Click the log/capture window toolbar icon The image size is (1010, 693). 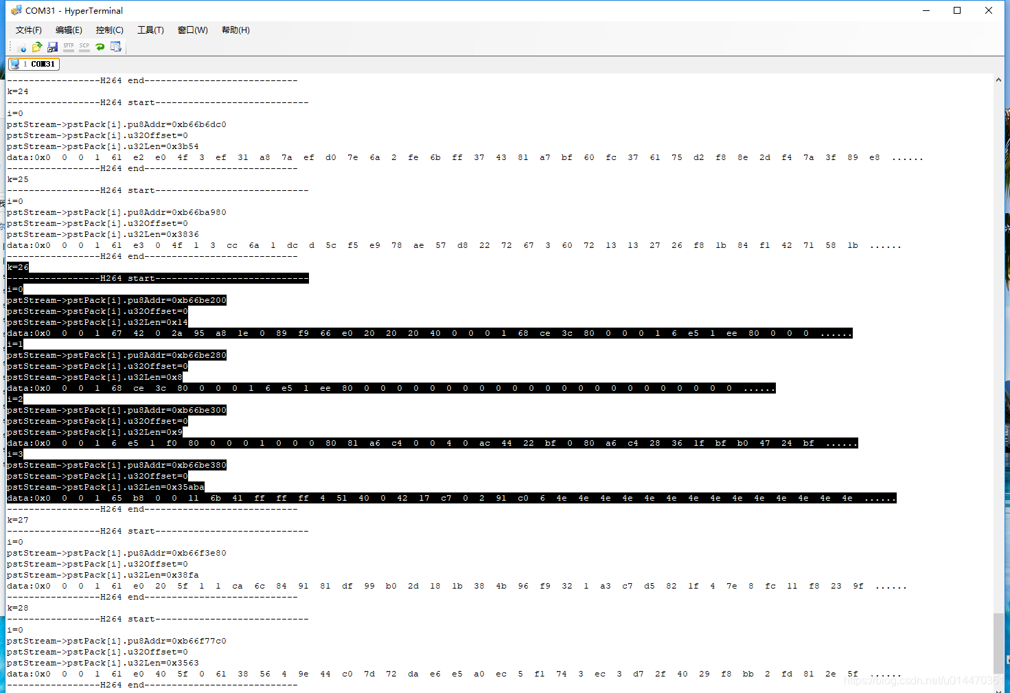click(x=116, y=47)
